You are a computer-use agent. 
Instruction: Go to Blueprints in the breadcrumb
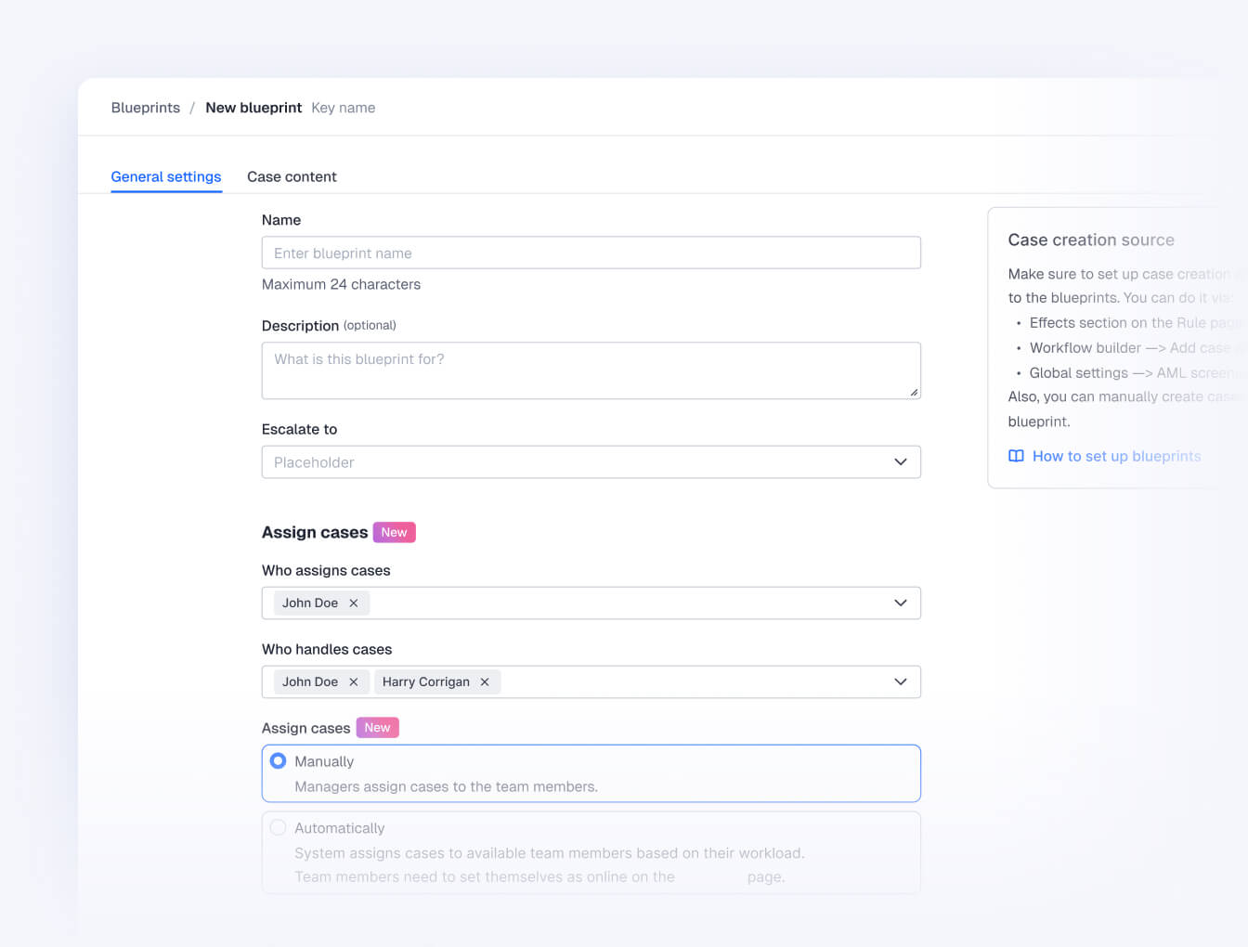(146, 108)
